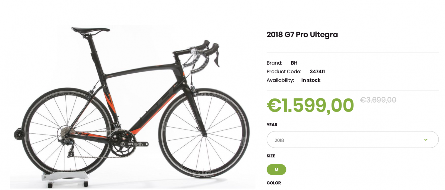Click the product code 347411
This screenshot has height=190, width=445.
pos(317,72)
